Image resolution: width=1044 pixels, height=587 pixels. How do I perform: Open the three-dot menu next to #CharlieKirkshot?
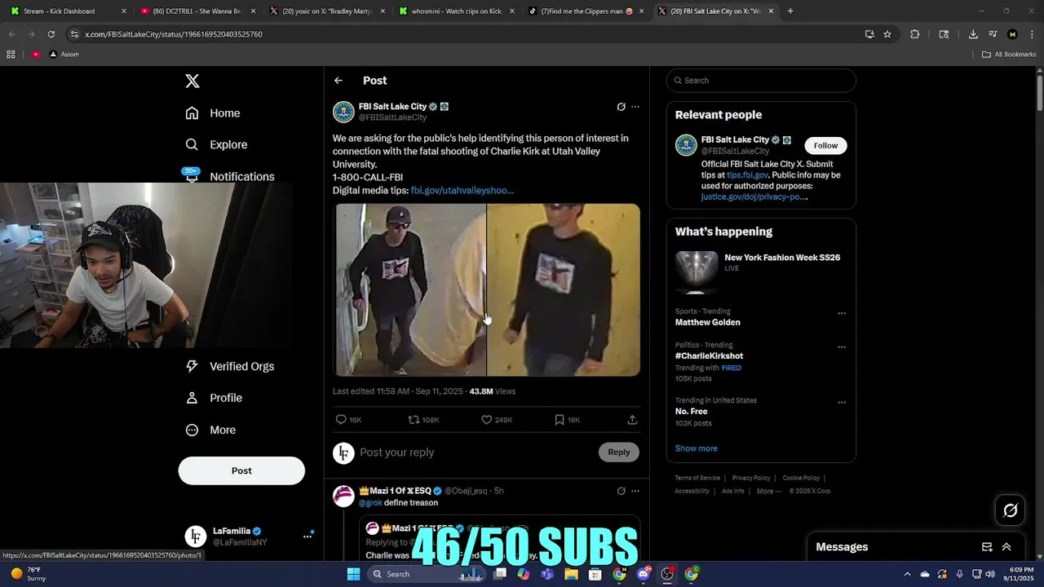pos(842,346)
